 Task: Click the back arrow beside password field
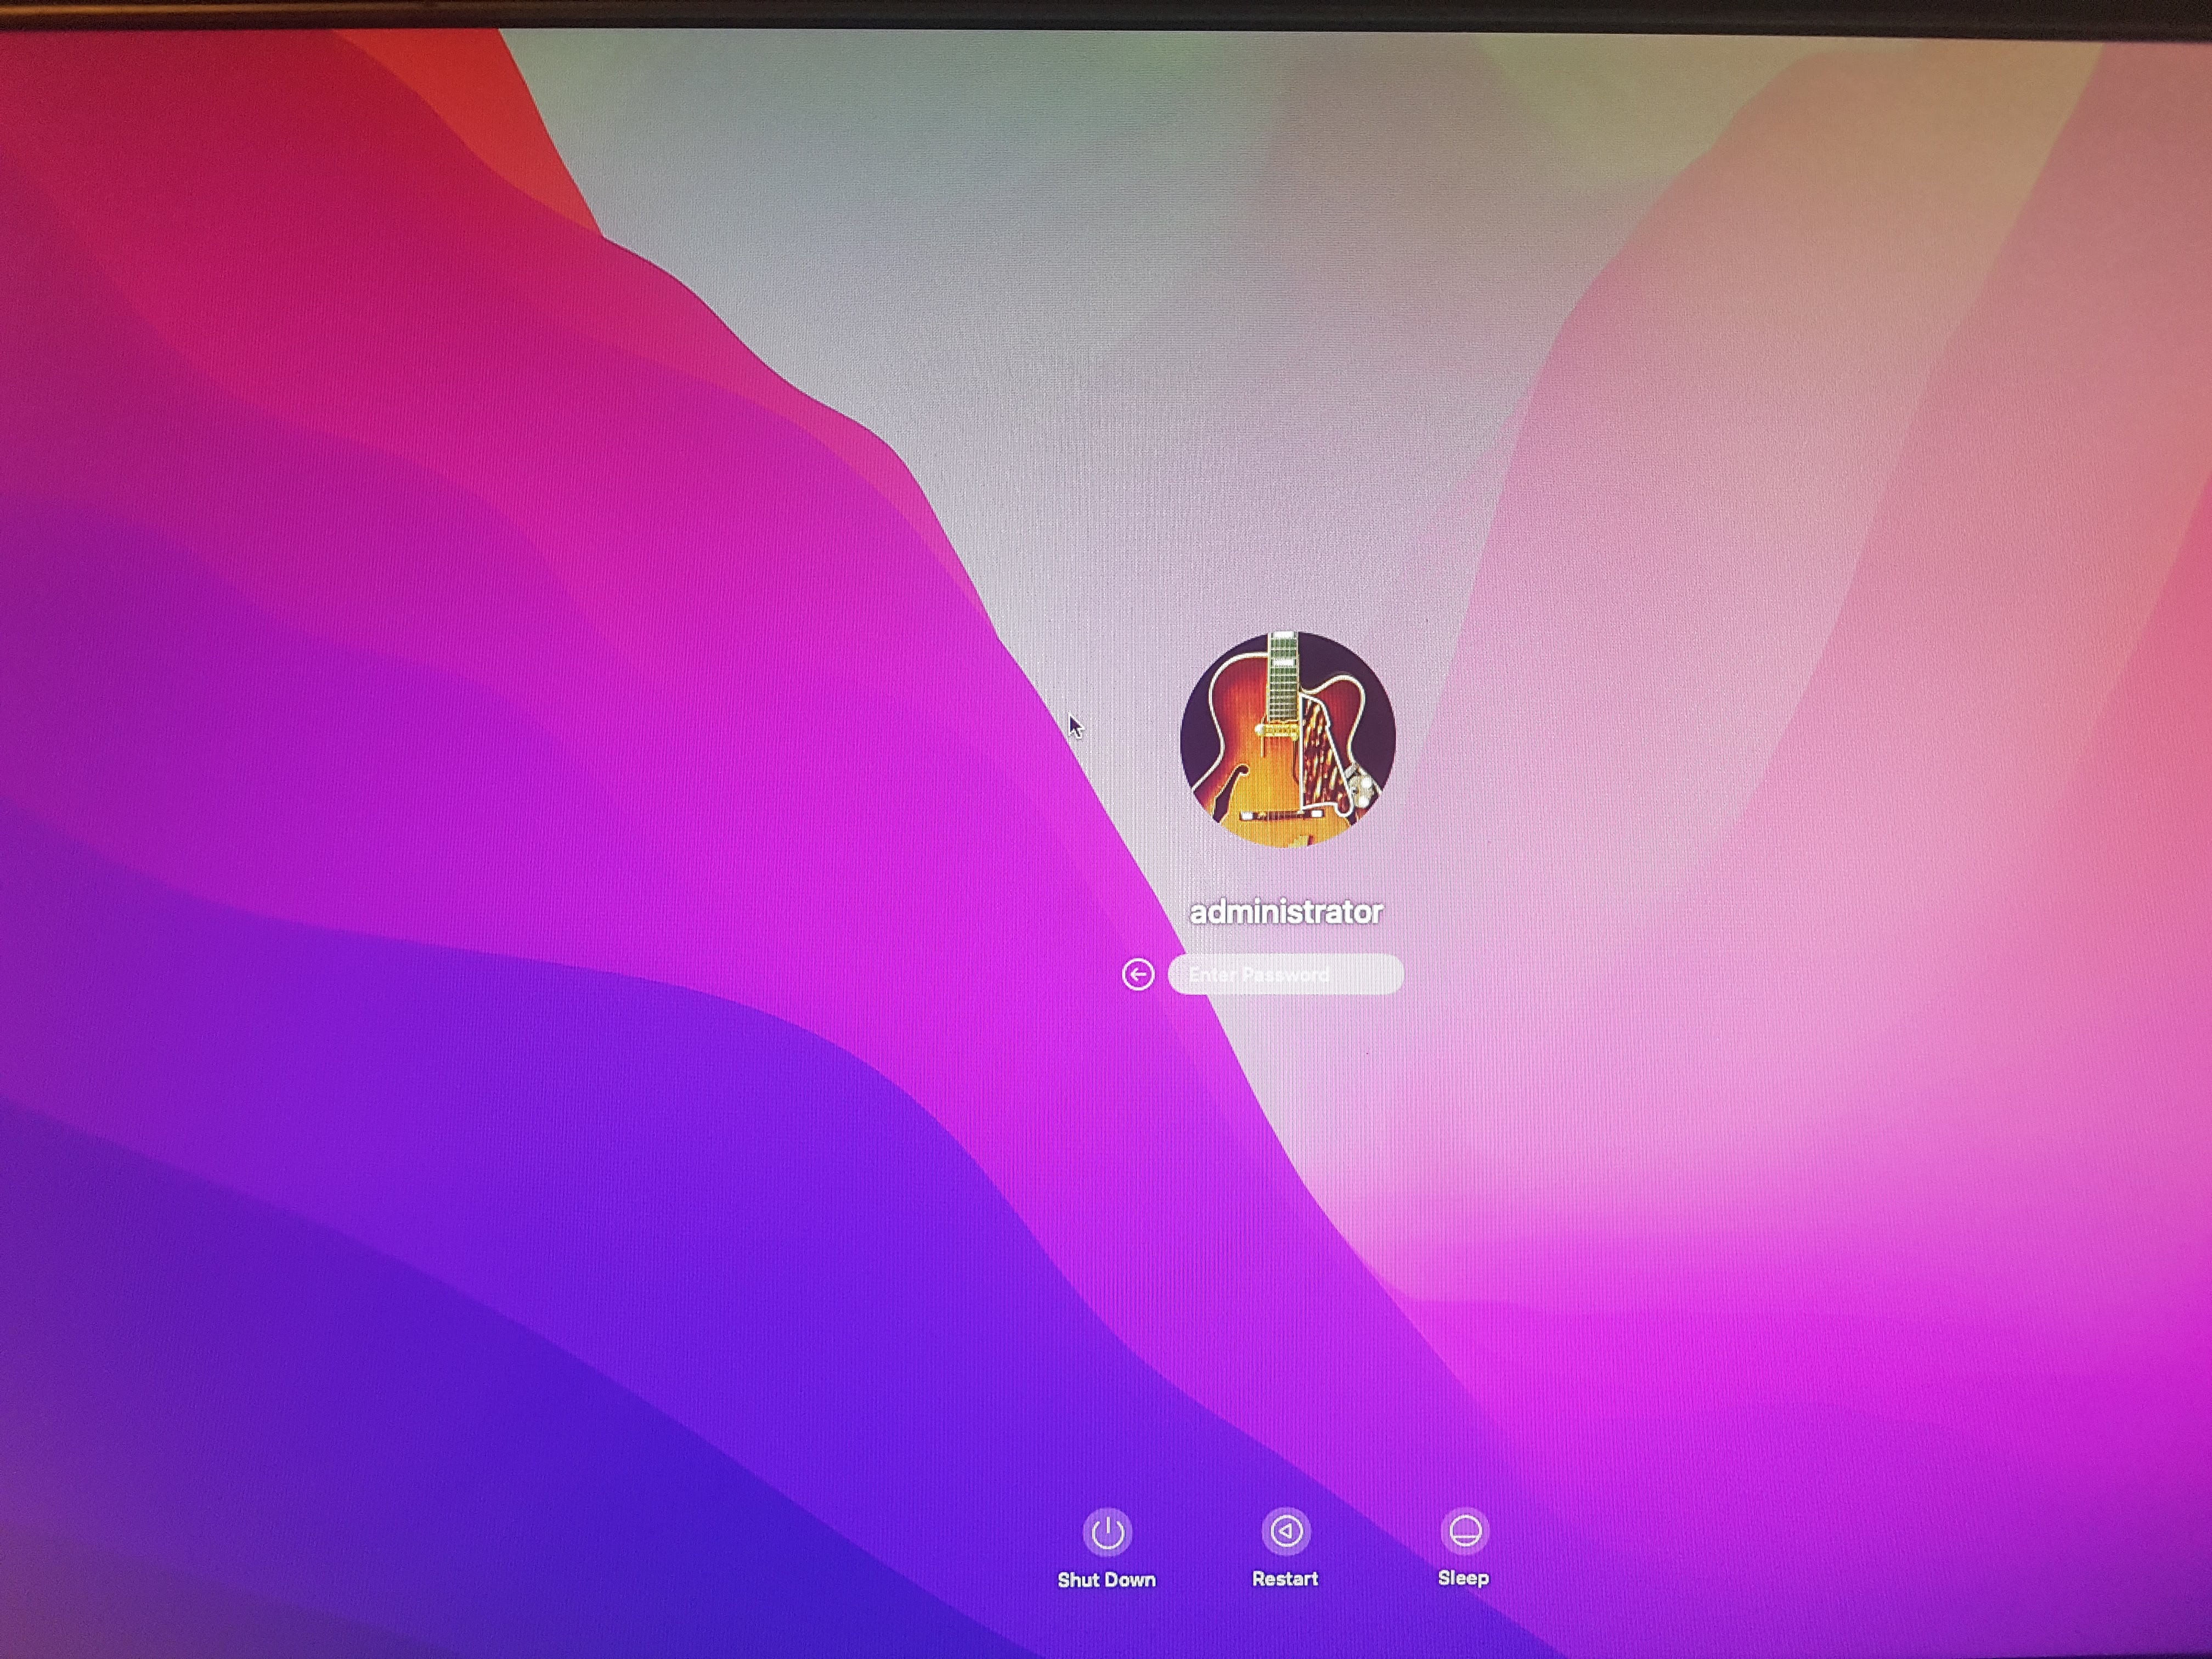(x=1138, y=974)
